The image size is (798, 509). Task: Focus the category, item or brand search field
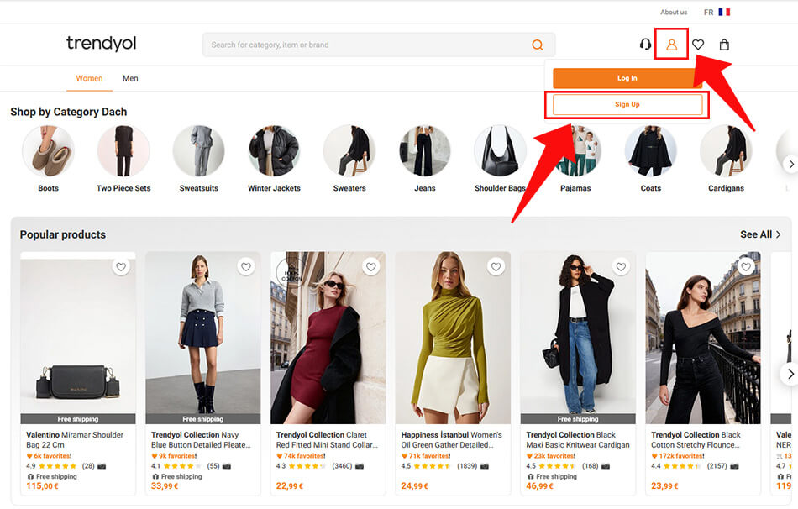365,45
